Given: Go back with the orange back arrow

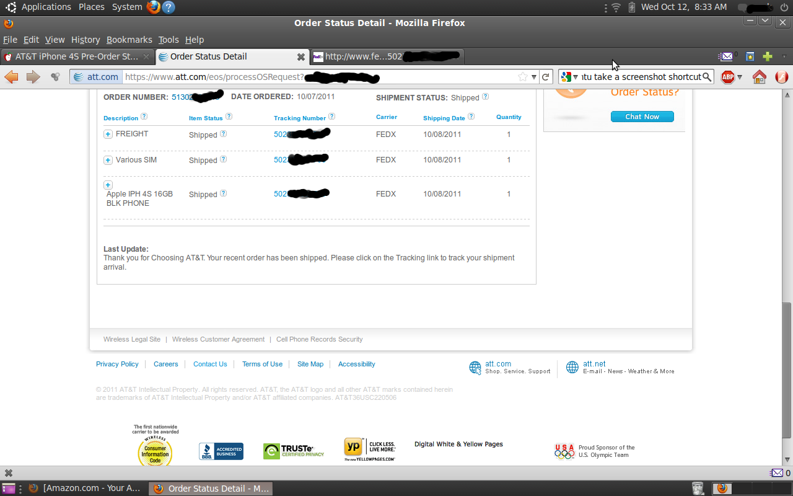Looking at the screenshot, I should point(12,77).
